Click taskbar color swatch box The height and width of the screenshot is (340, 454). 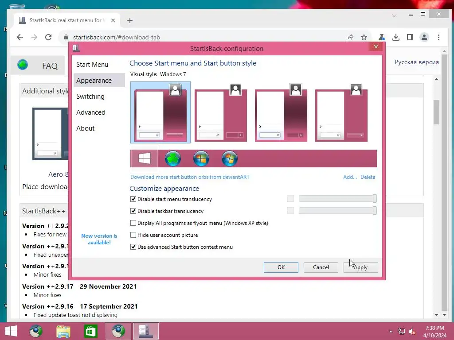pyautogui.click(x=290, y=210)
